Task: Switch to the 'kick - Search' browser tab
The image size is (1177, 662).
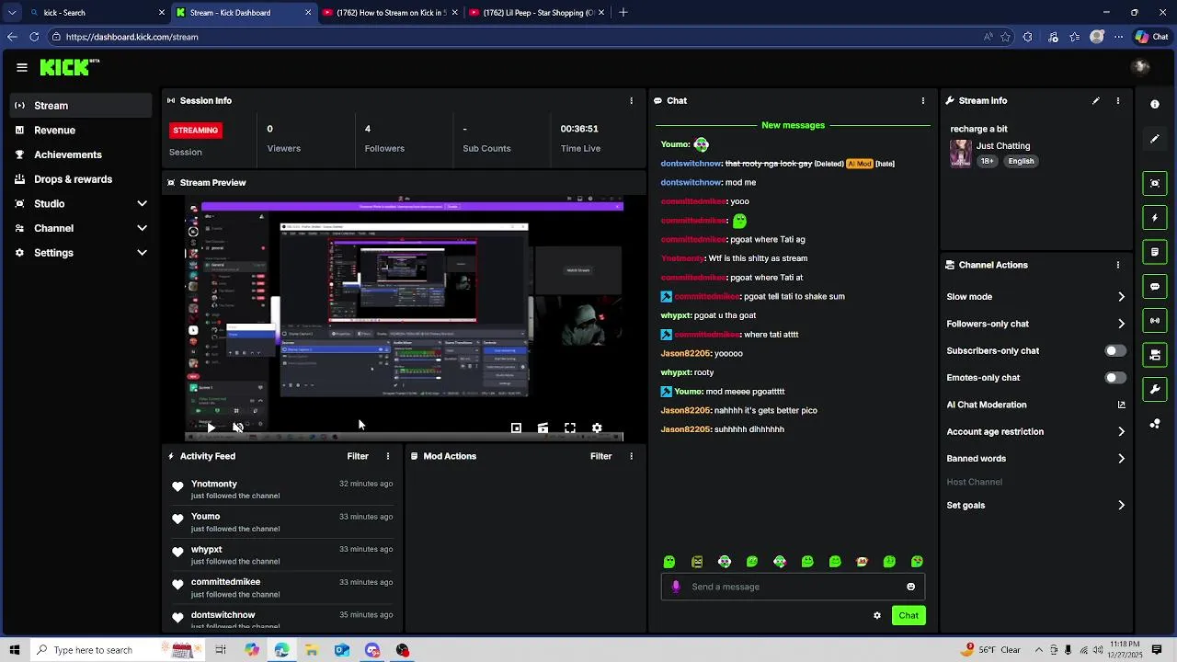Action: coord(97,13)
